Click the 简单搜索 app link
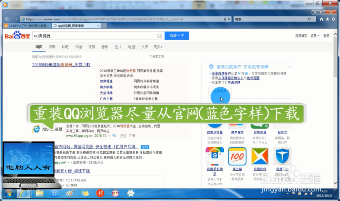 click(237, 132)
